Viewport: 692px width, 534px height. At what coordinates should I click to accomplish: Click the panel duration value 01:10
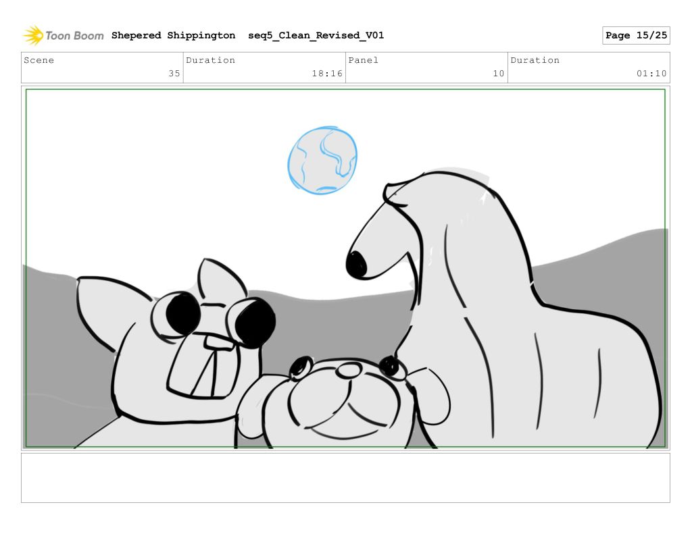pyautogui.click(x=651, y=74)
